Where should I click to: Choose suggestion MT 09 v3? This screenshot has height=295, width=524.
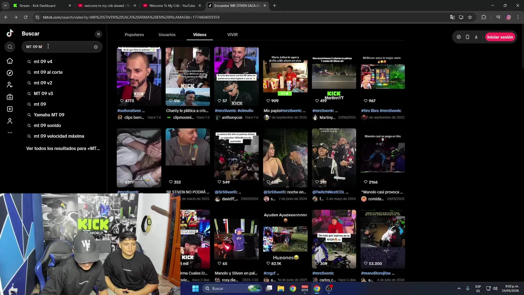43,93
